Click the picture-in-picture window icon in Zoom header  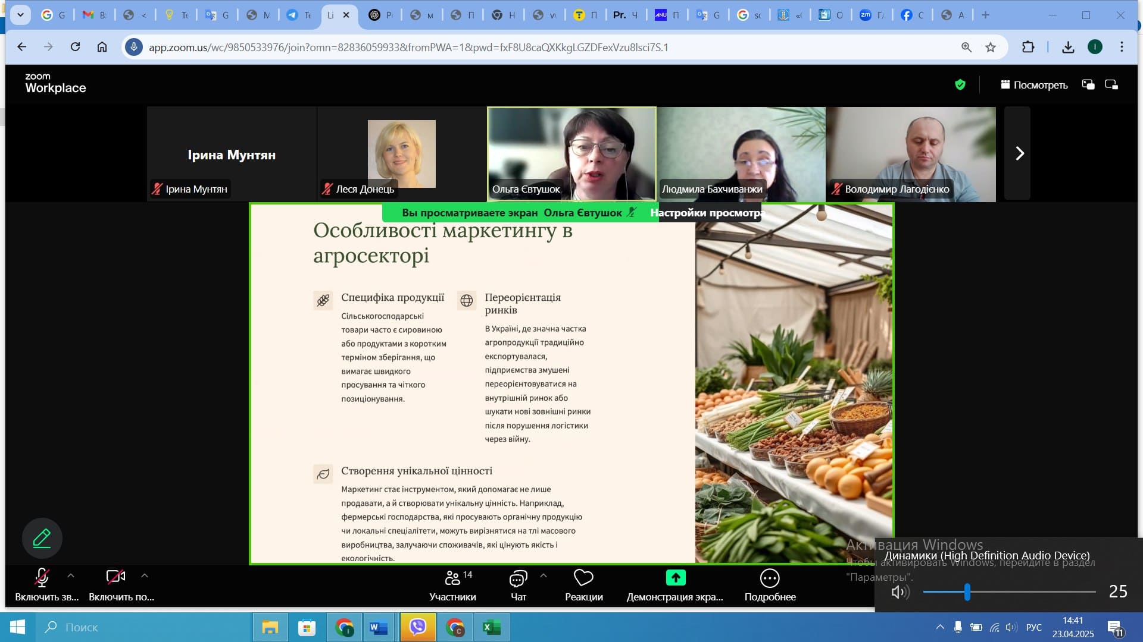pyautogui.click(x=1088, y=85)
